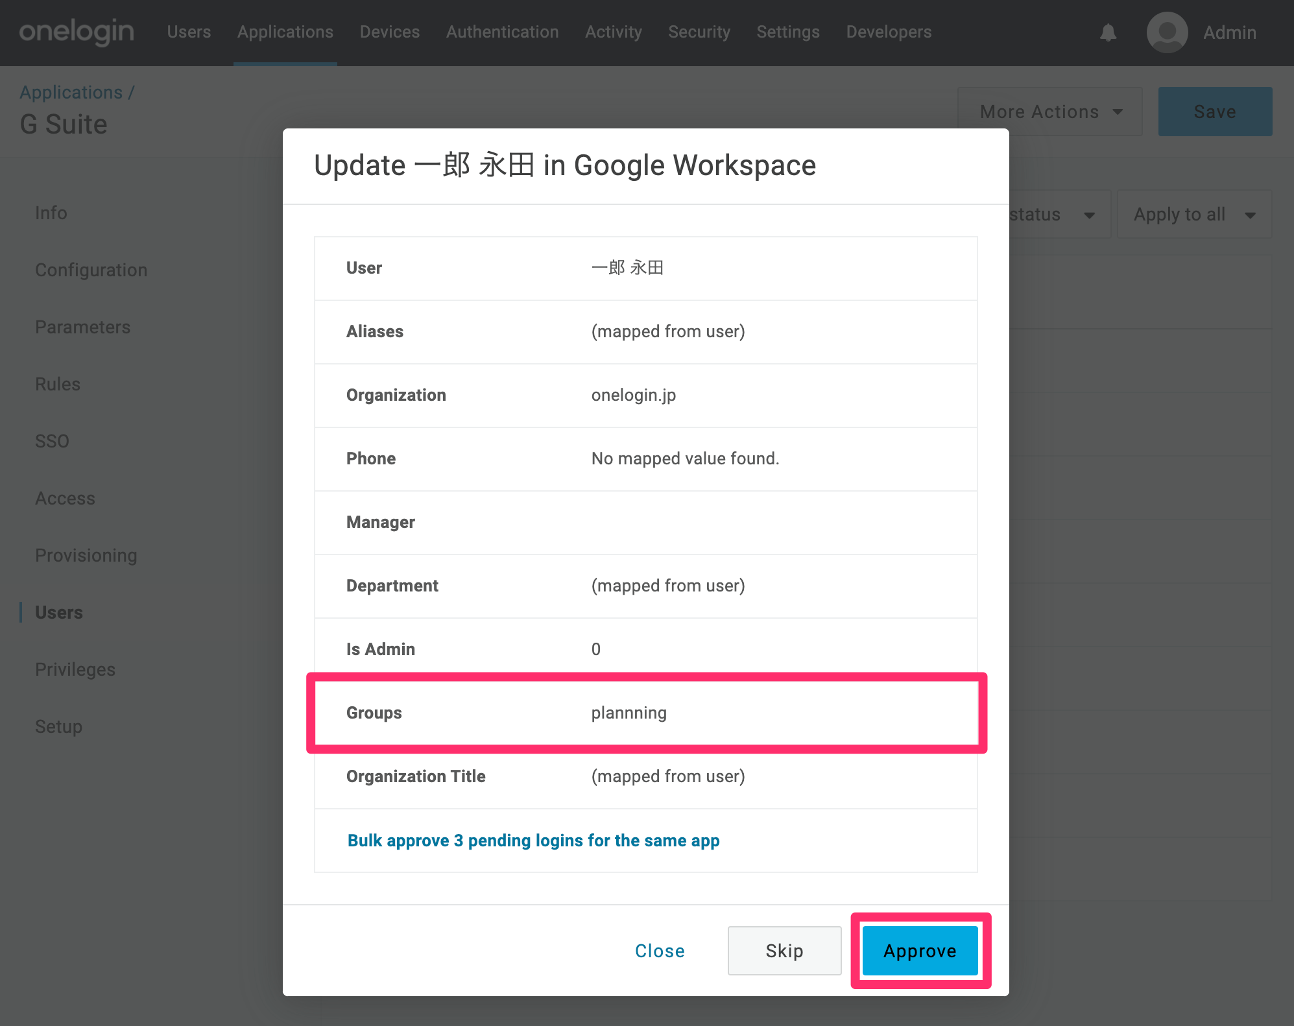Click the User value '一郎 永田'

point(627,268)
